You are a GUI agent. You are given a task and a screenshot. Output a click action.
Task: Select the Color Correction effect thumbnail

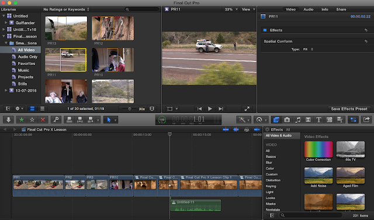[x=318, y=149]
